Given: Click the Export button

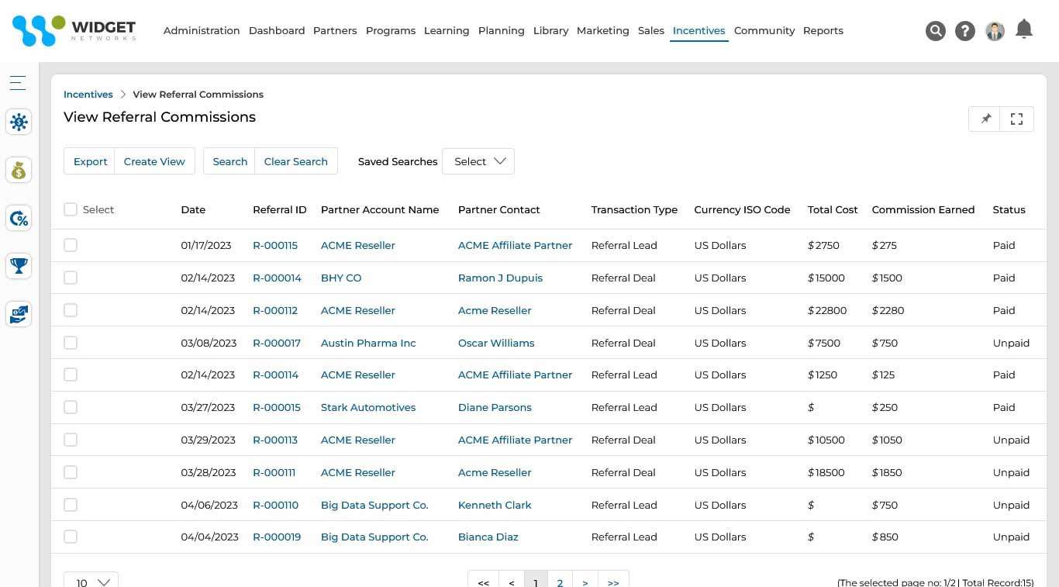Looking at the screenshot, I should point(90,161).
